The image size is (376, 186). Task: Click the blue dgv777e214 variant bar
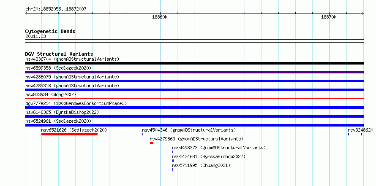point(194,108)
